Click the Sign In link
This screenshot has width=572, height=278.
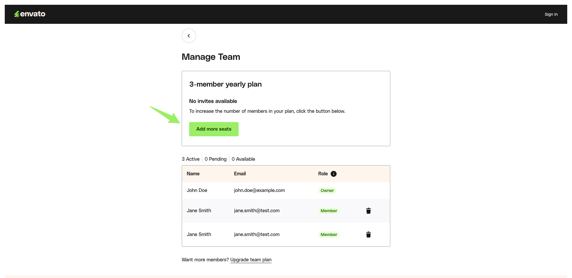click(551, 14)
